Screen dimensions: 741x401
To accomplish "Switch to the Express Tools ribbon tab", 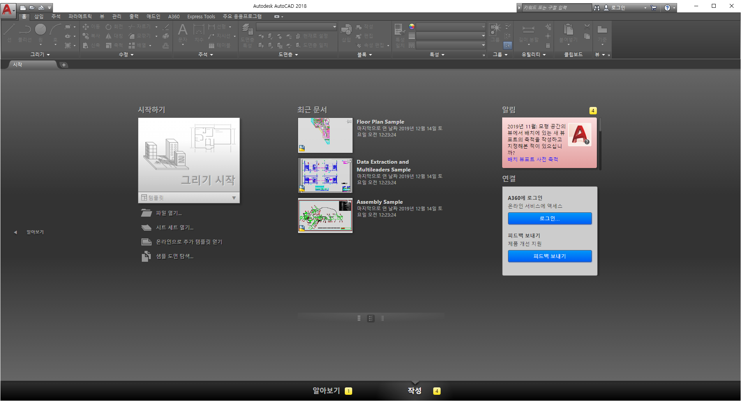I will pos(201,16).
